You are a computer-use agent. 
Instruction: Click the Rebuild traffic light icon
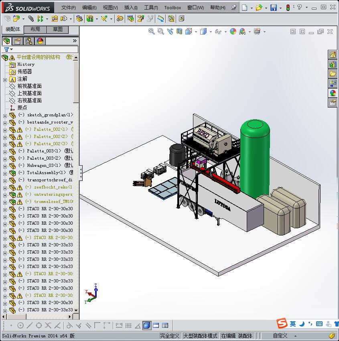point(288,8)
